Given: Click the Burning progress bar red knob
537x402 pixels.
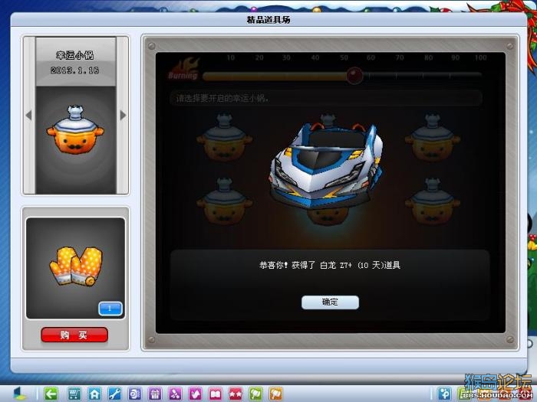Looking at the screenshot, I should [354, 76].
